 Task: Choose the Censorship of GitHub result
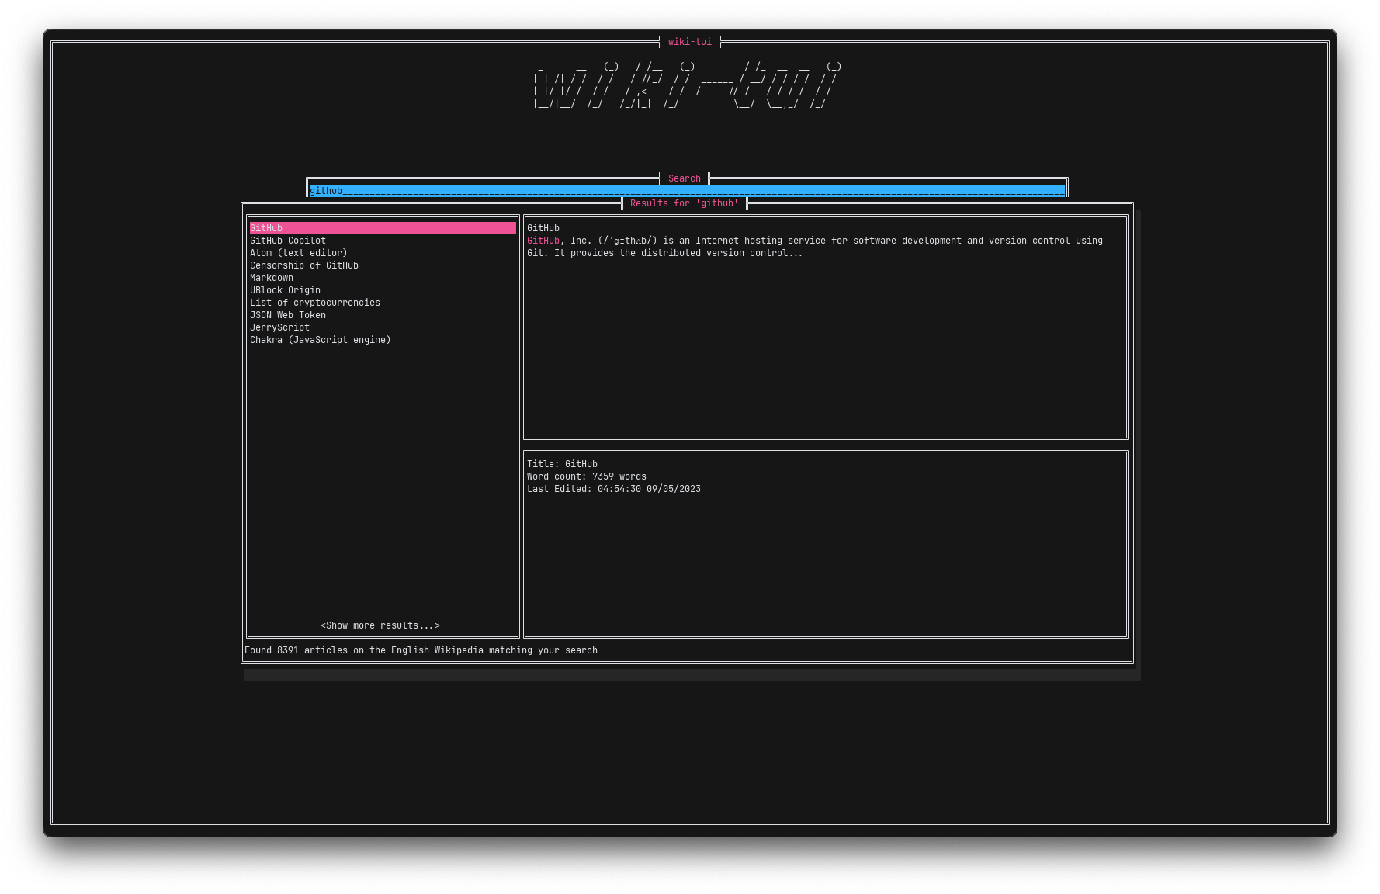304,265
